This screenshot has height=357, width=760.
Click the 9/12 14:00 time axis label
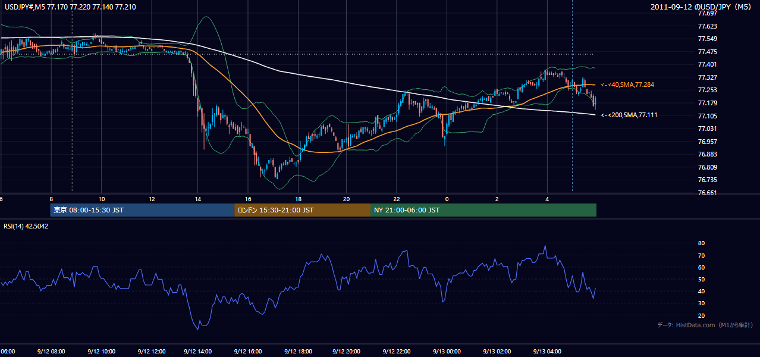[x=198, y=352]
